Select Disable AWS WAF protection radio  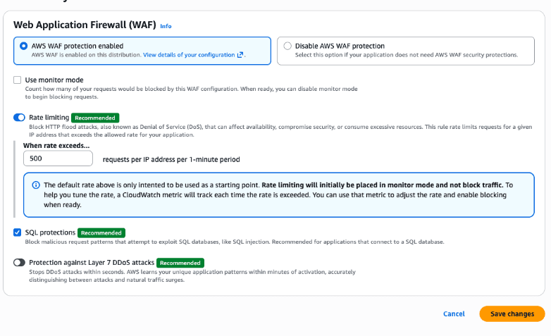click(x=287, y=46)
